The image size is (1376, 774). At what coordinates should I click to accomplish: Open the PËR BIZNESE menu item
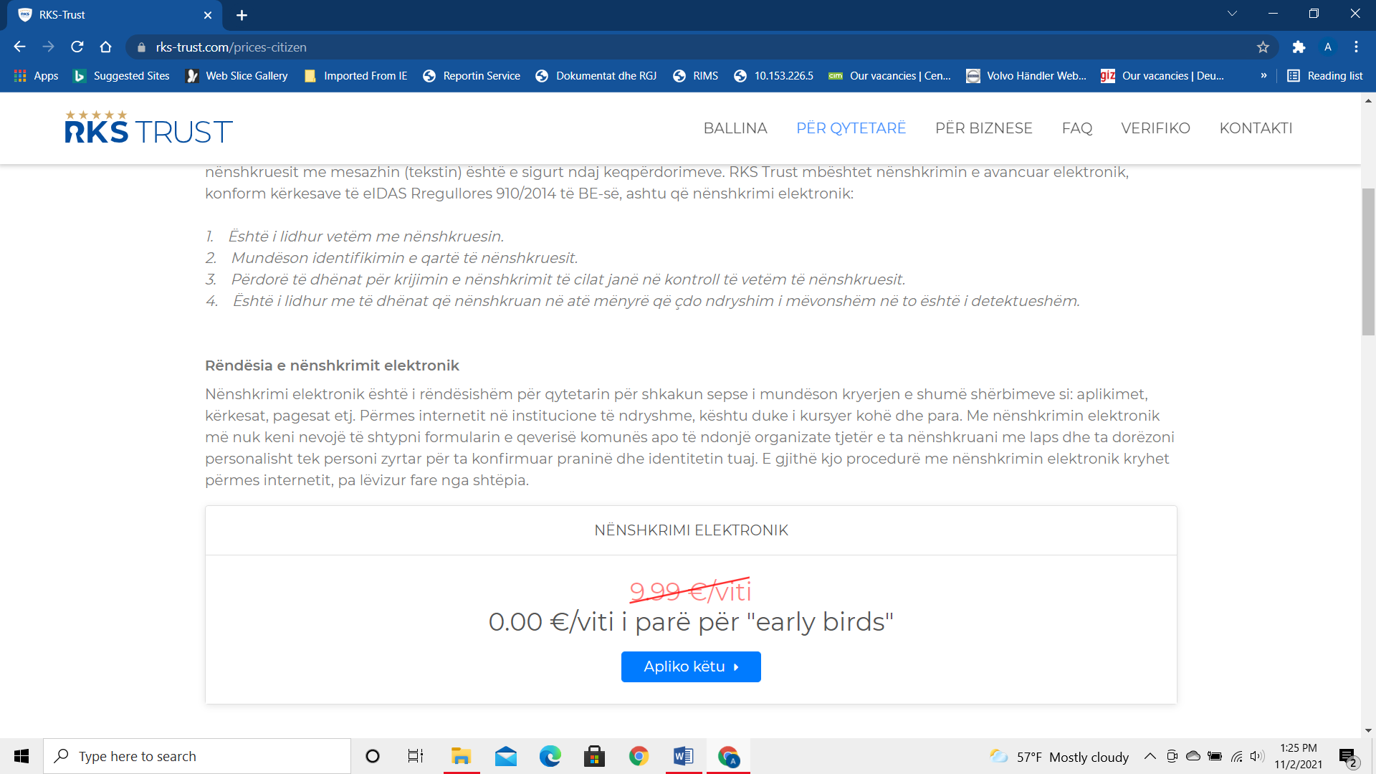984,128
